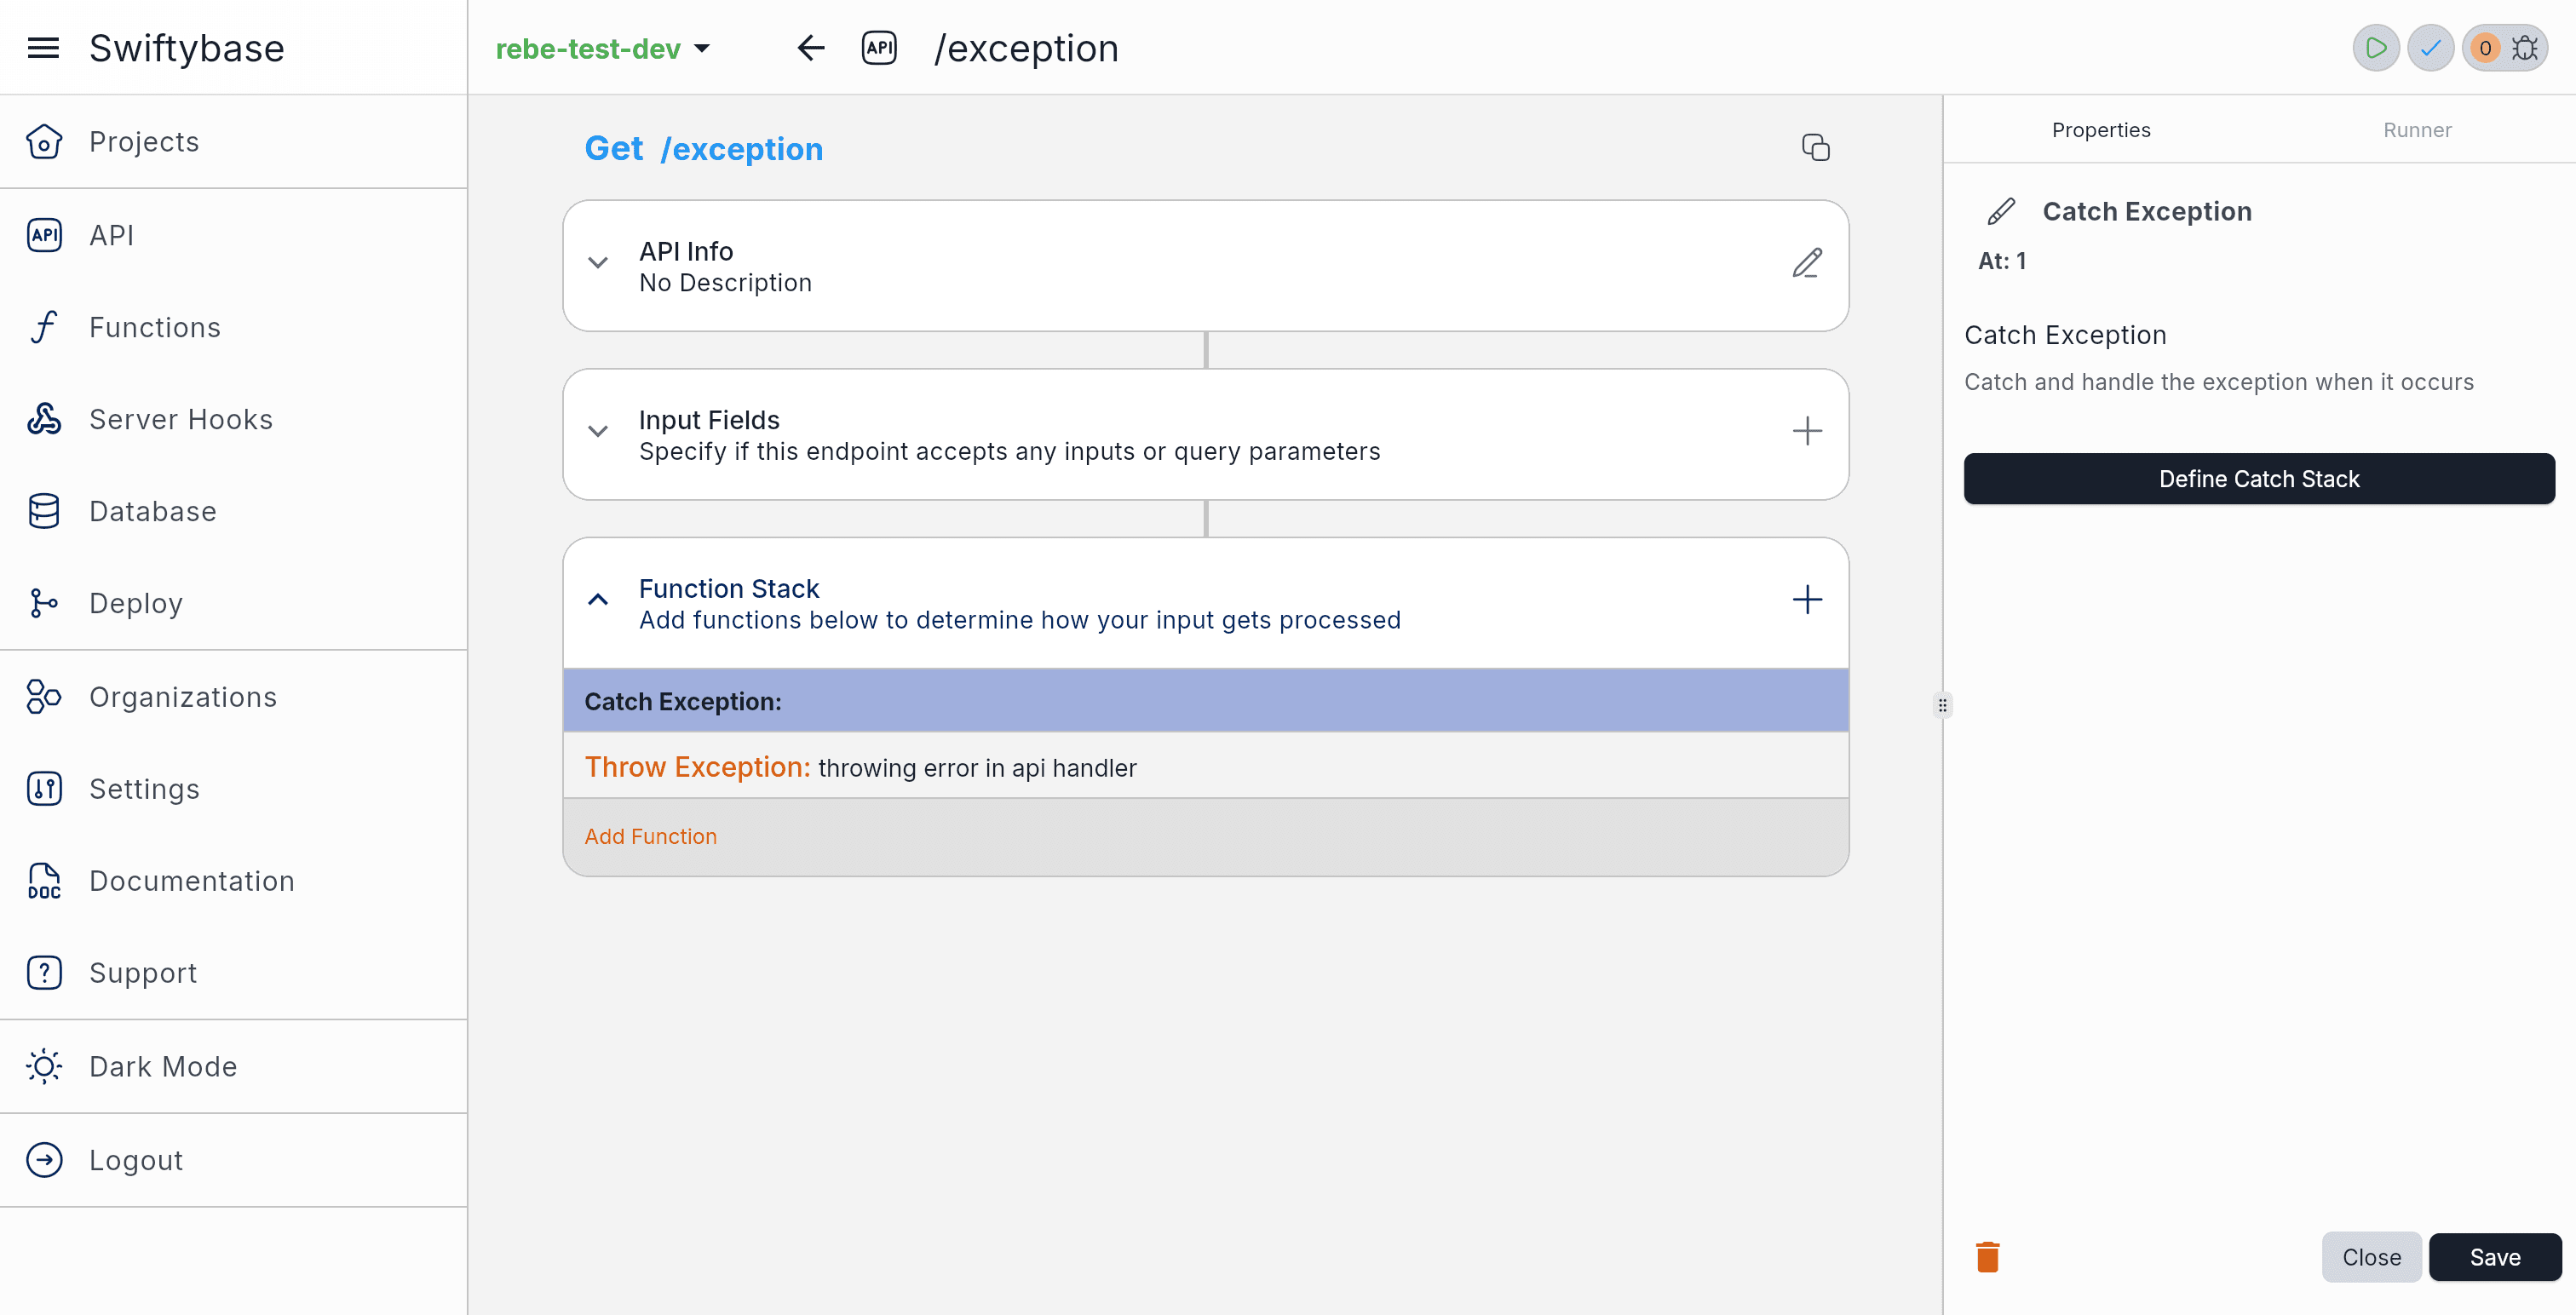Click the API icon beside /exception title
The width and height of the screenshot is (2576, 1315).
[x=879, y=48]
